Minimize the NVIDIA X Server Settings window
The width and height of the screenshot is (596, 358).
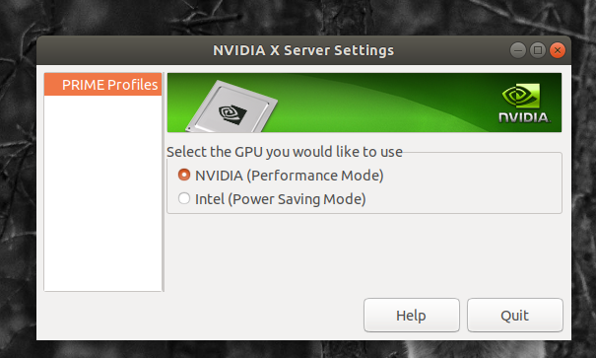(x=518, y=50)
